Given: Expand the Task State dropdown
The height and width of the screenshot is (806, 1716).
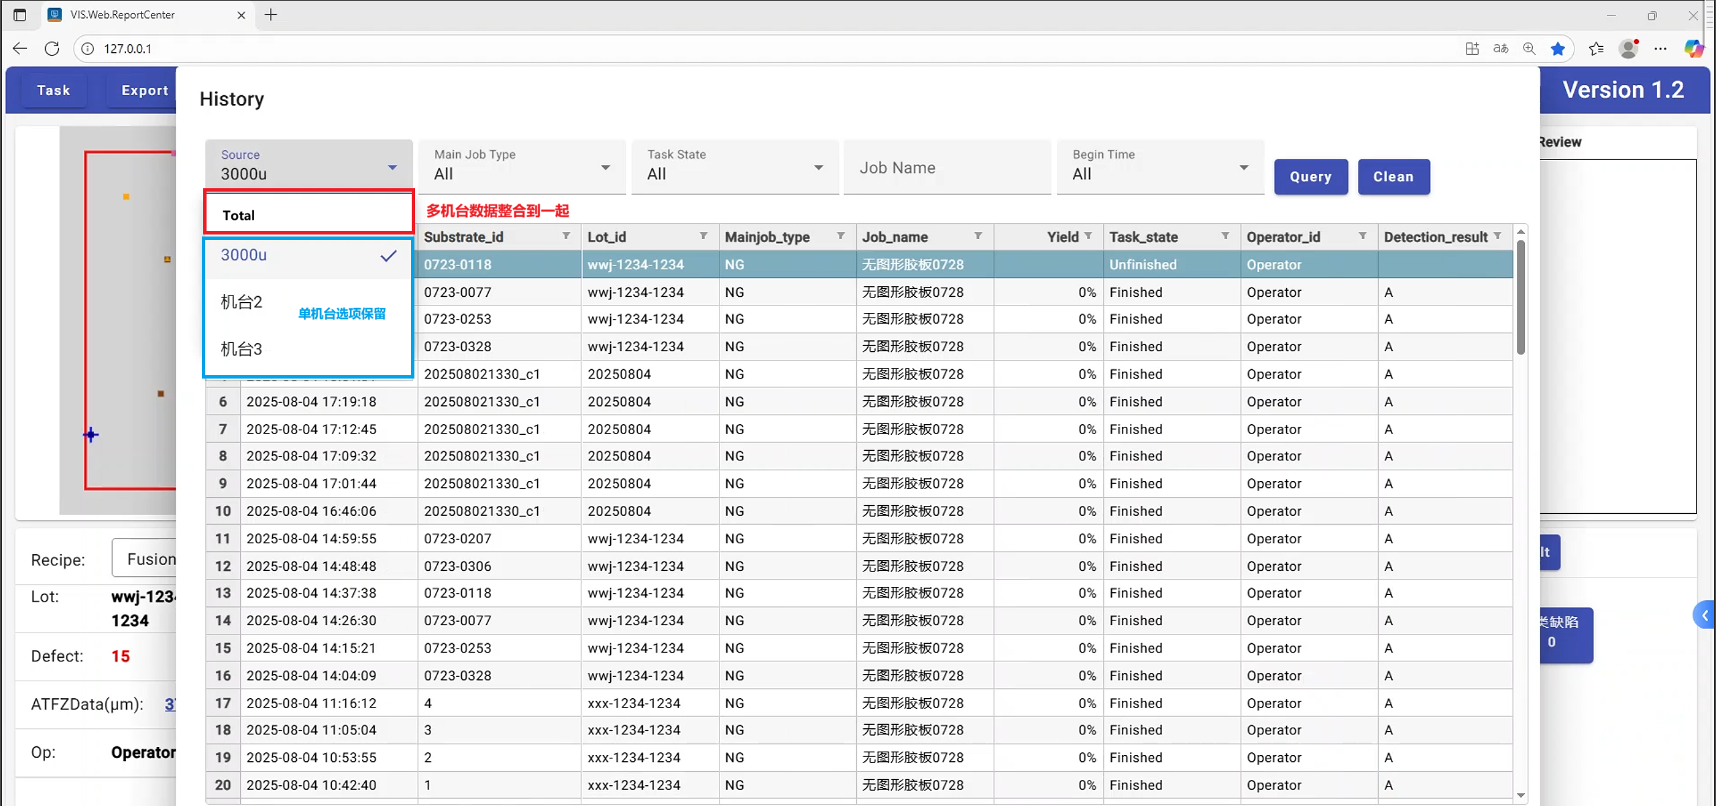Looking at the screenshot, I should coord(734,167).
